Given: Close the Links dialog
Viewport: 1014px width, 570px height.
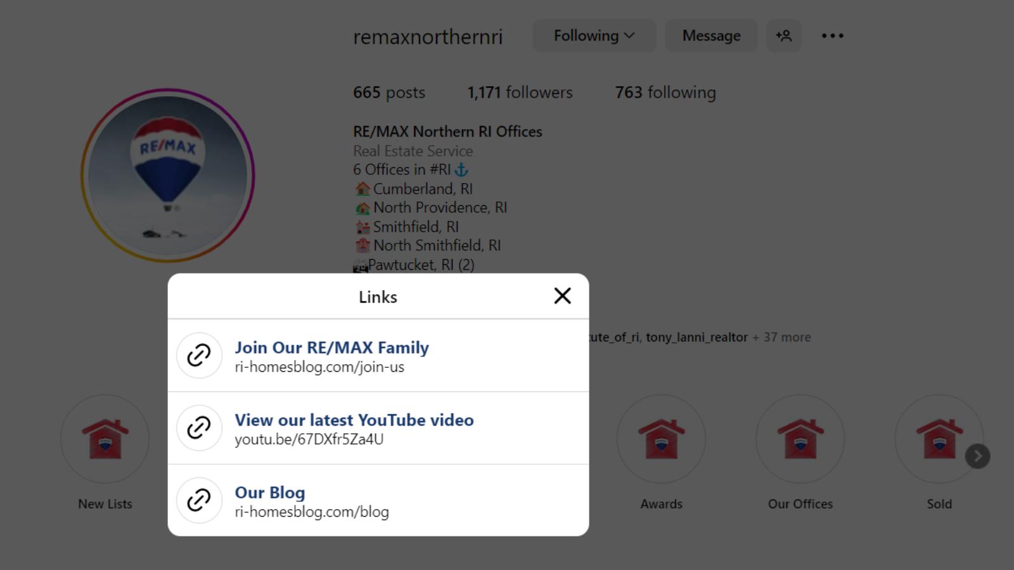Looking at the screenshot, I should point(562,296).
